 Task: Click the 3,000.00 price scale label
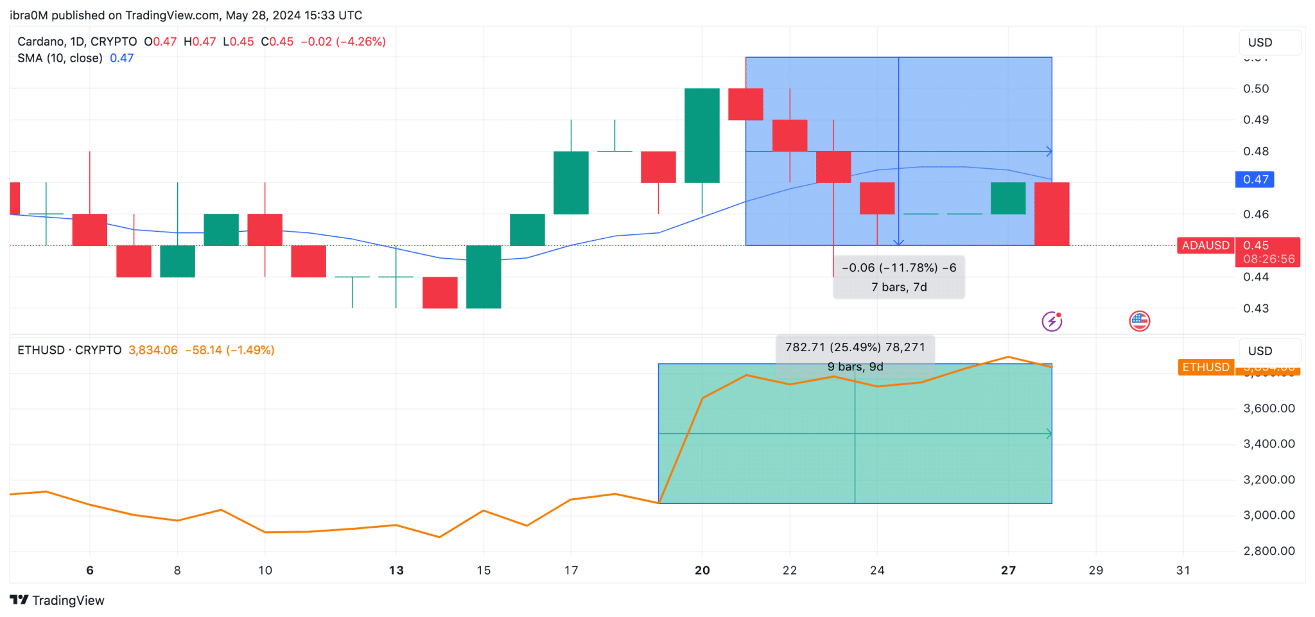coord(1269,515)
